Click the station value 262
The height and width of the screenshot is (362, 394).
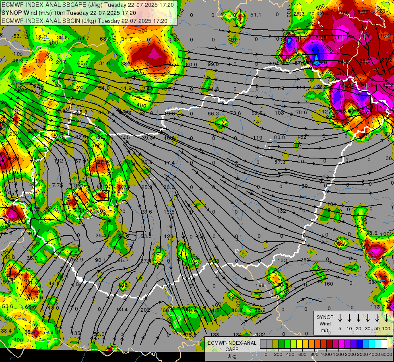tap(305, 259)
